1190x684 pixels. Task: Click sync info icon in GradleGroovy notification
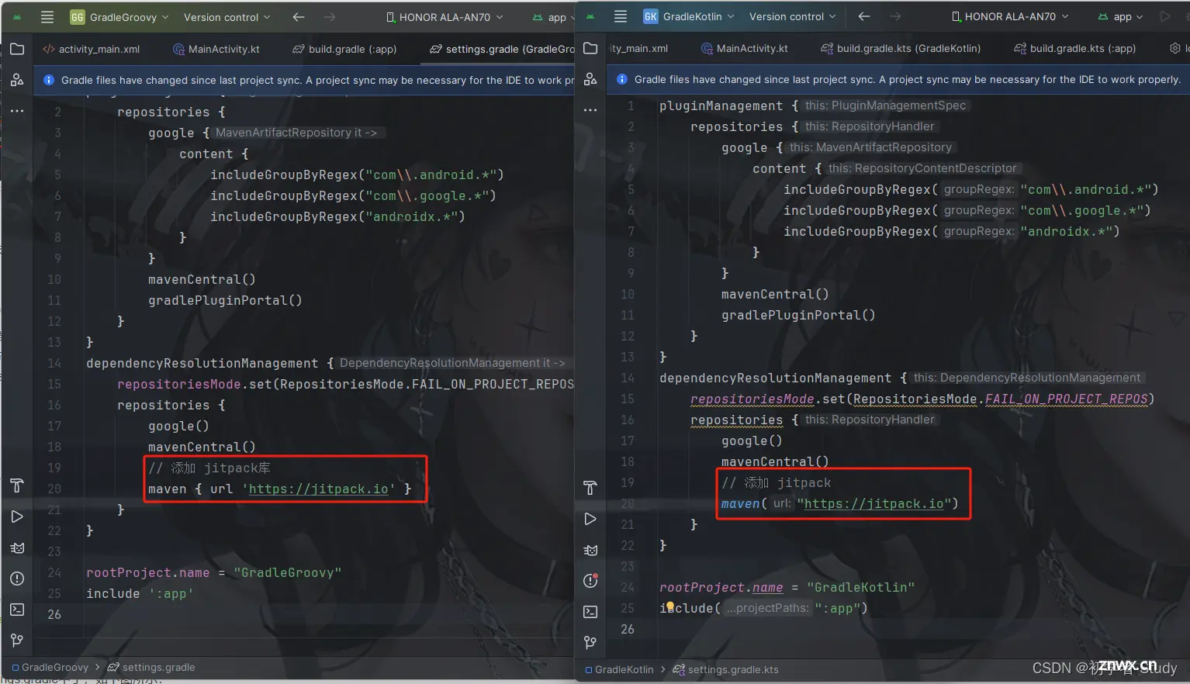click(48, 80)
